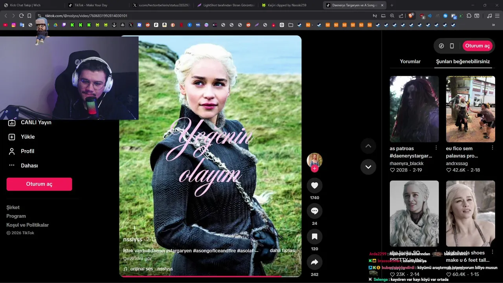Share video using the arrow icon
Viewport: 503px width, 283px height.
(314, 262)
